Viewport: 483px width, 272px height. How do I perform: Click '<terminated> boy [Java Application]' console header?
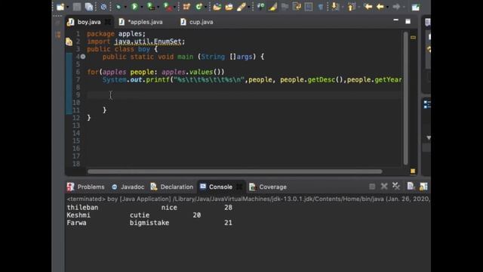click(x=118, y=199)
